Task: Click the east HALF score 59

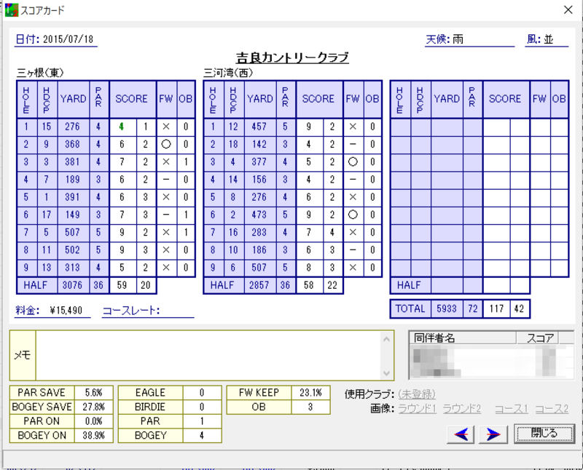Action: [x=122, y=285]
